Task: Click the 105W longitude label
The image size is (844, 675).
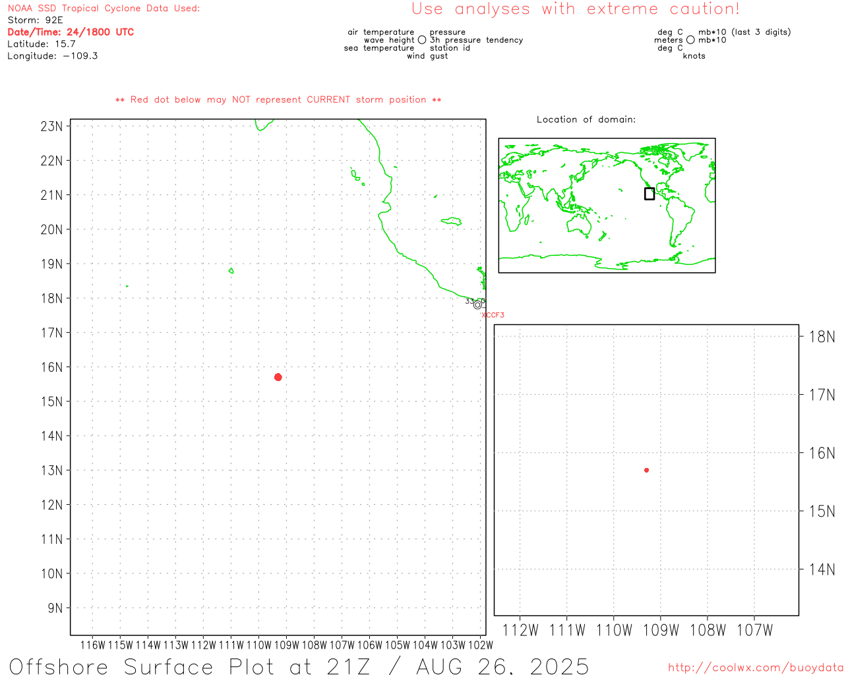Action: (397, 645)
